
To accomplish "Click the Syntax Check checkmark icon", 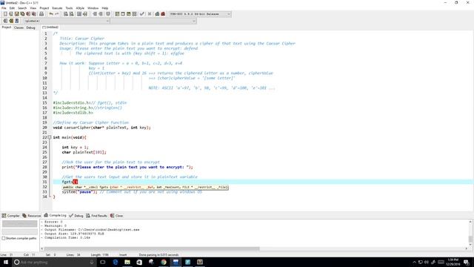I will pos(141,14).
